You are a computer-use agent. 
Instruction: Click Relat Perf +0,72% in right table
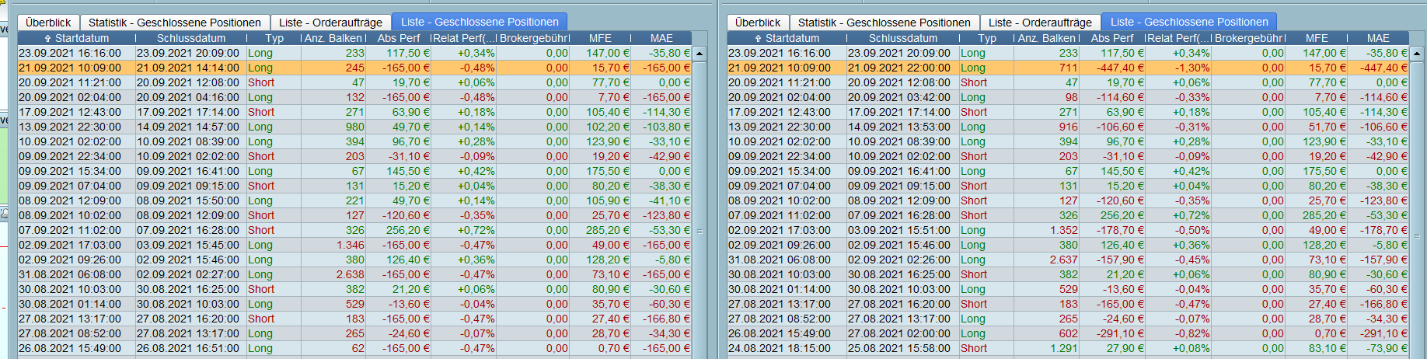[x=1191, y=215]
